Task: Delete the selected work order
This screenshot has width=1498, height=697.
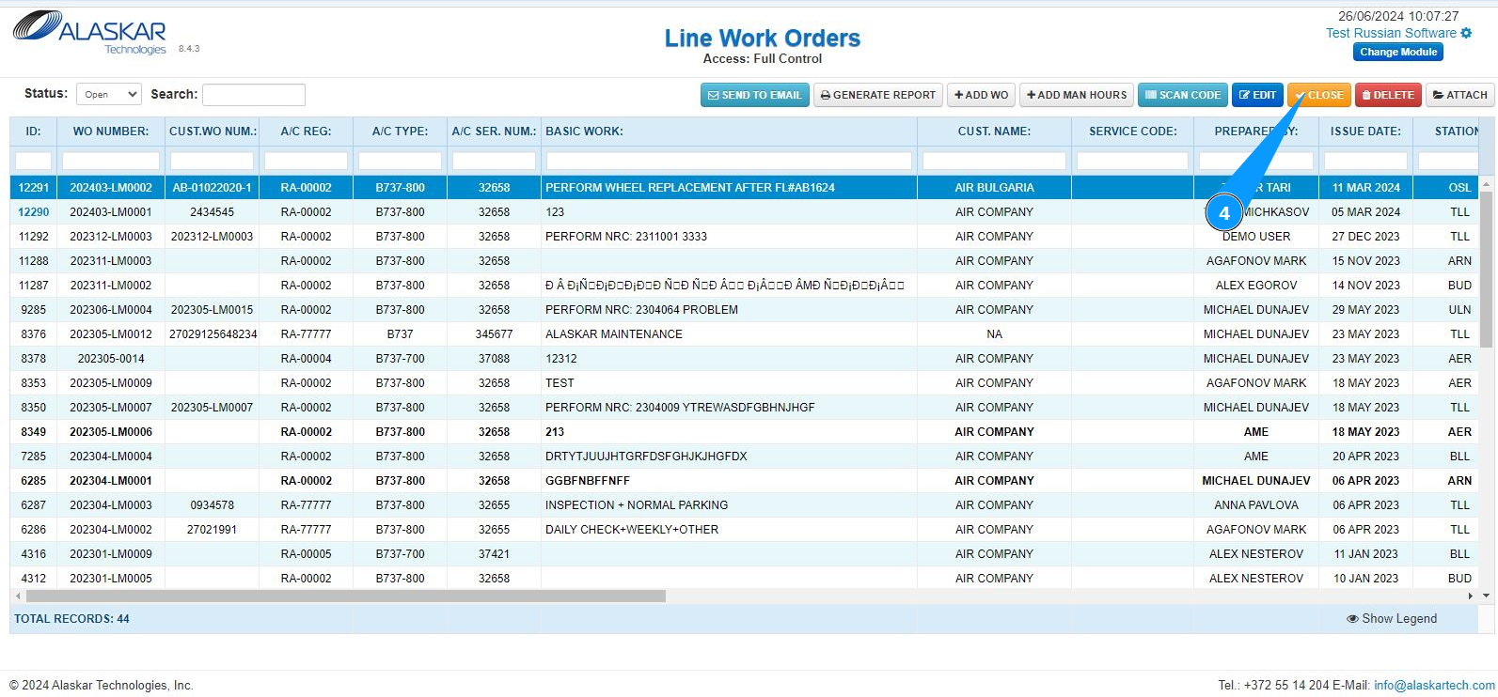Action: tap(1388, 95)
